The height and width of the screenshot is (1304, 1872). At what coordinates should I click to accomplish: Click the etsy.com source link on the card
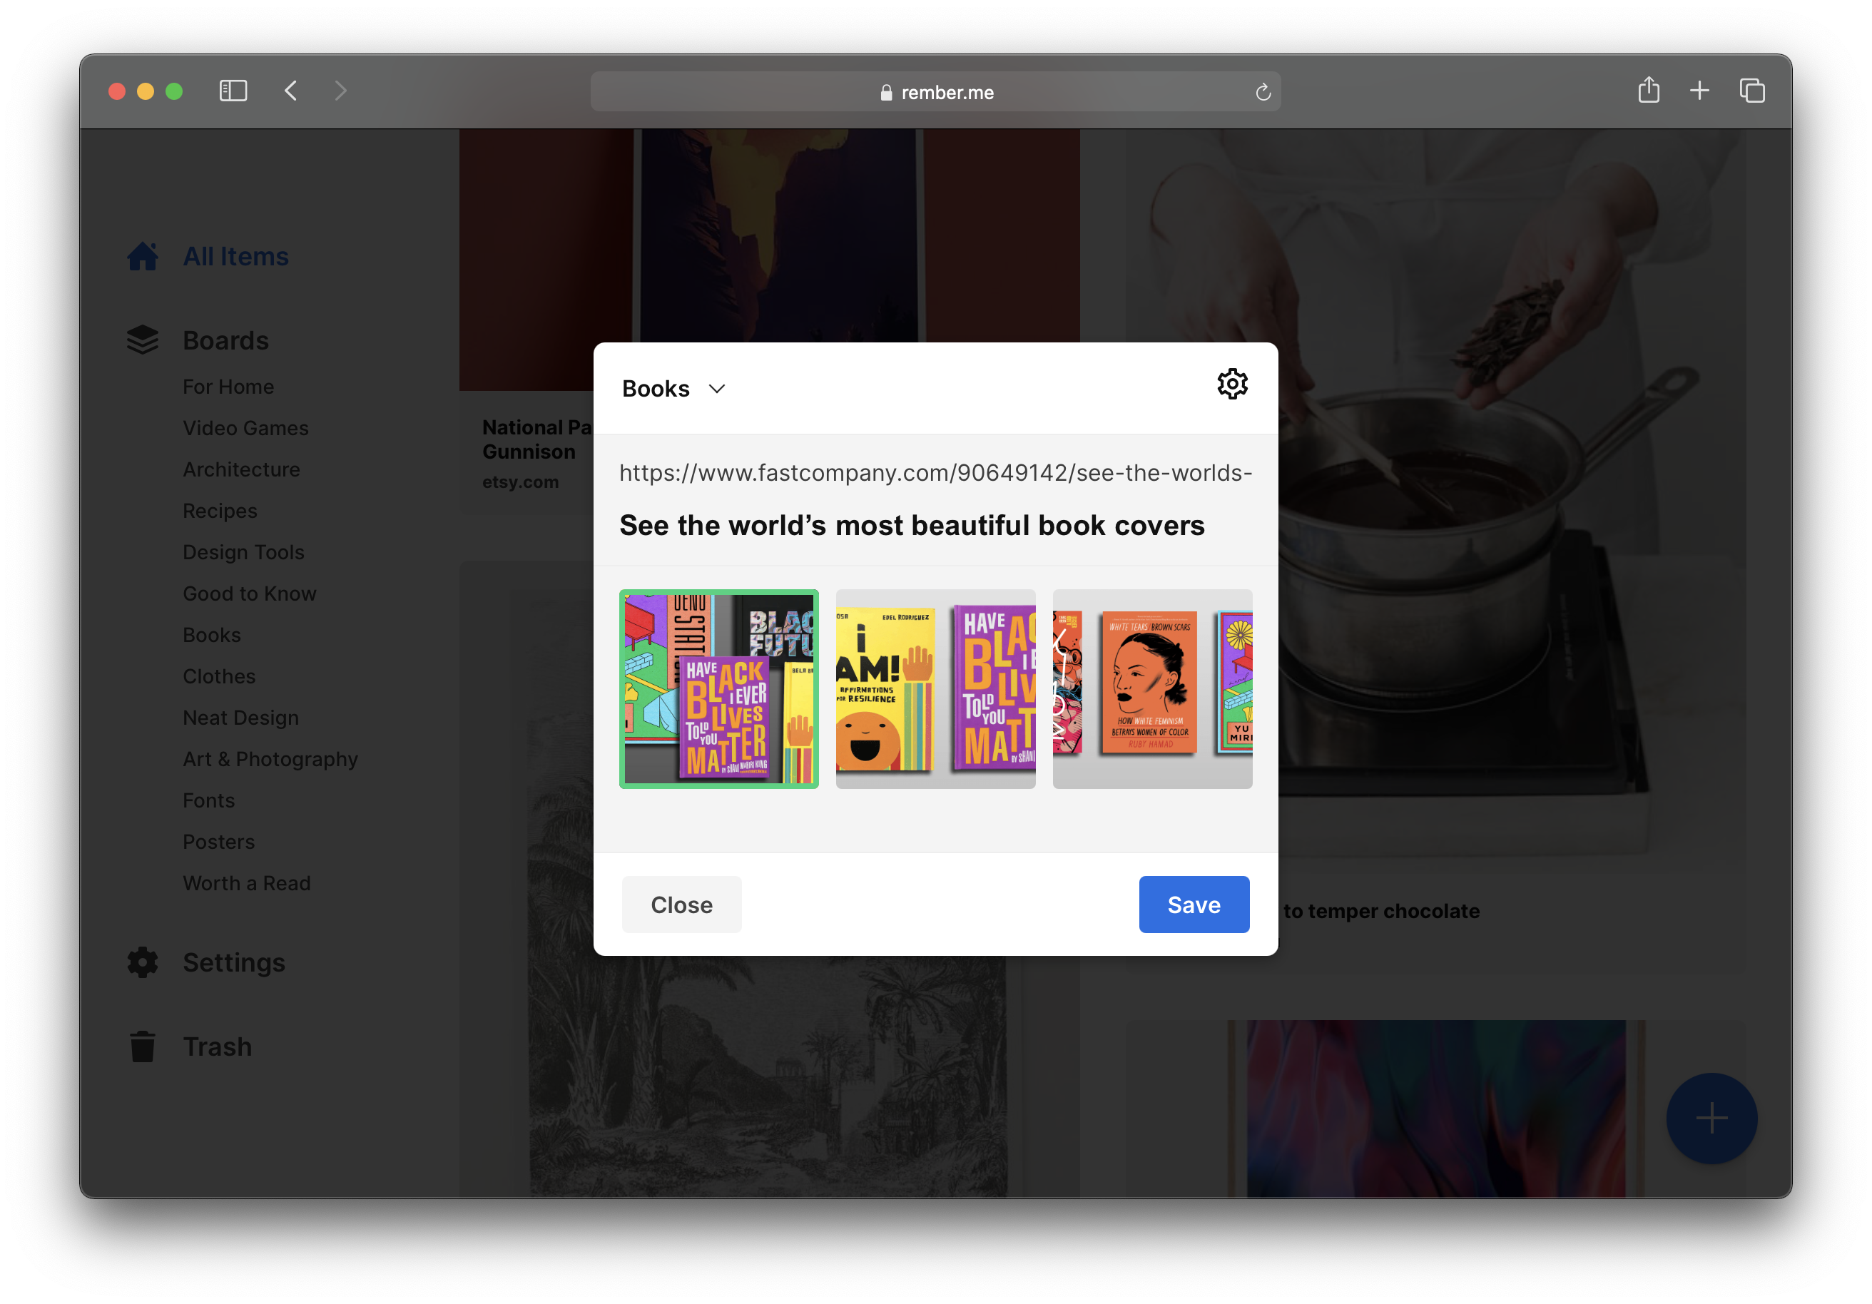coord(520,482)
